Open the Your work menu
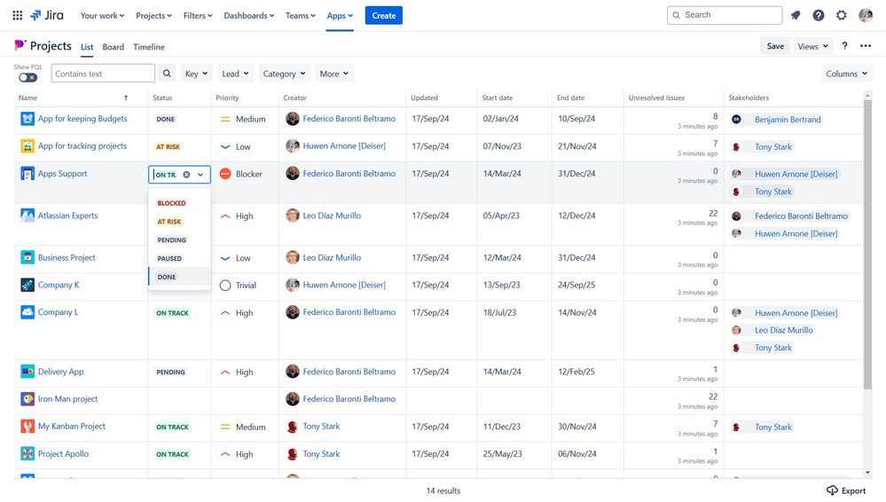The height and width of the screenshot is (502, 886). pyautogui.click(x=102, y=15)
